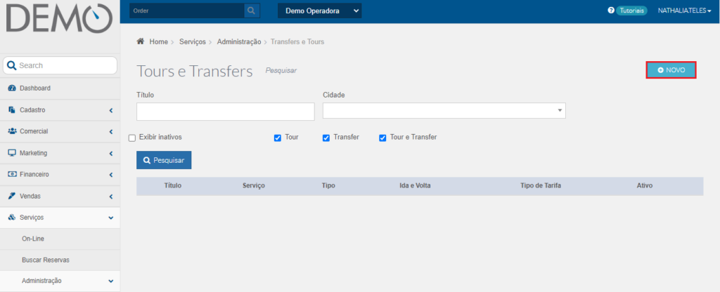Image resolution: width=720 pixels, height=292 pixels.
Task: Click the blue Pesquisar button
Action: pyautogui.click(x=164, y=160)
